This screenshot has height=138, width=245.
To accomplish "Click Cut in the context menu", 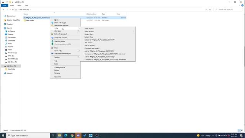I will click(x=56, y=61).
